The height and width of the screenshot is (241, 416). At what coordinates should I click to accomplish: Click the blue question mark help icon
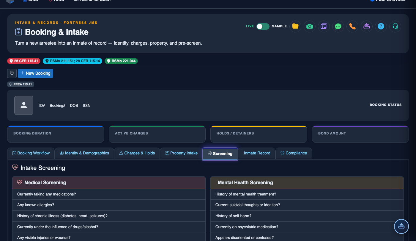pyautogui.click(x=381, y=26)
